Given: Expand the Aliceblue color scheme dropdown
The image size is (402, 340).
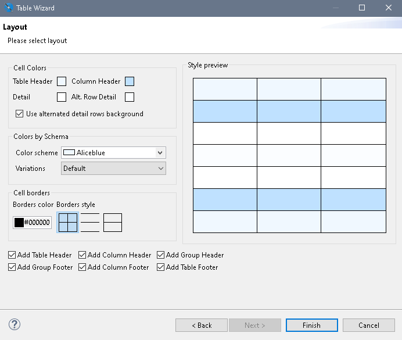Looking at the screenshot, I should tap(113, 153).
